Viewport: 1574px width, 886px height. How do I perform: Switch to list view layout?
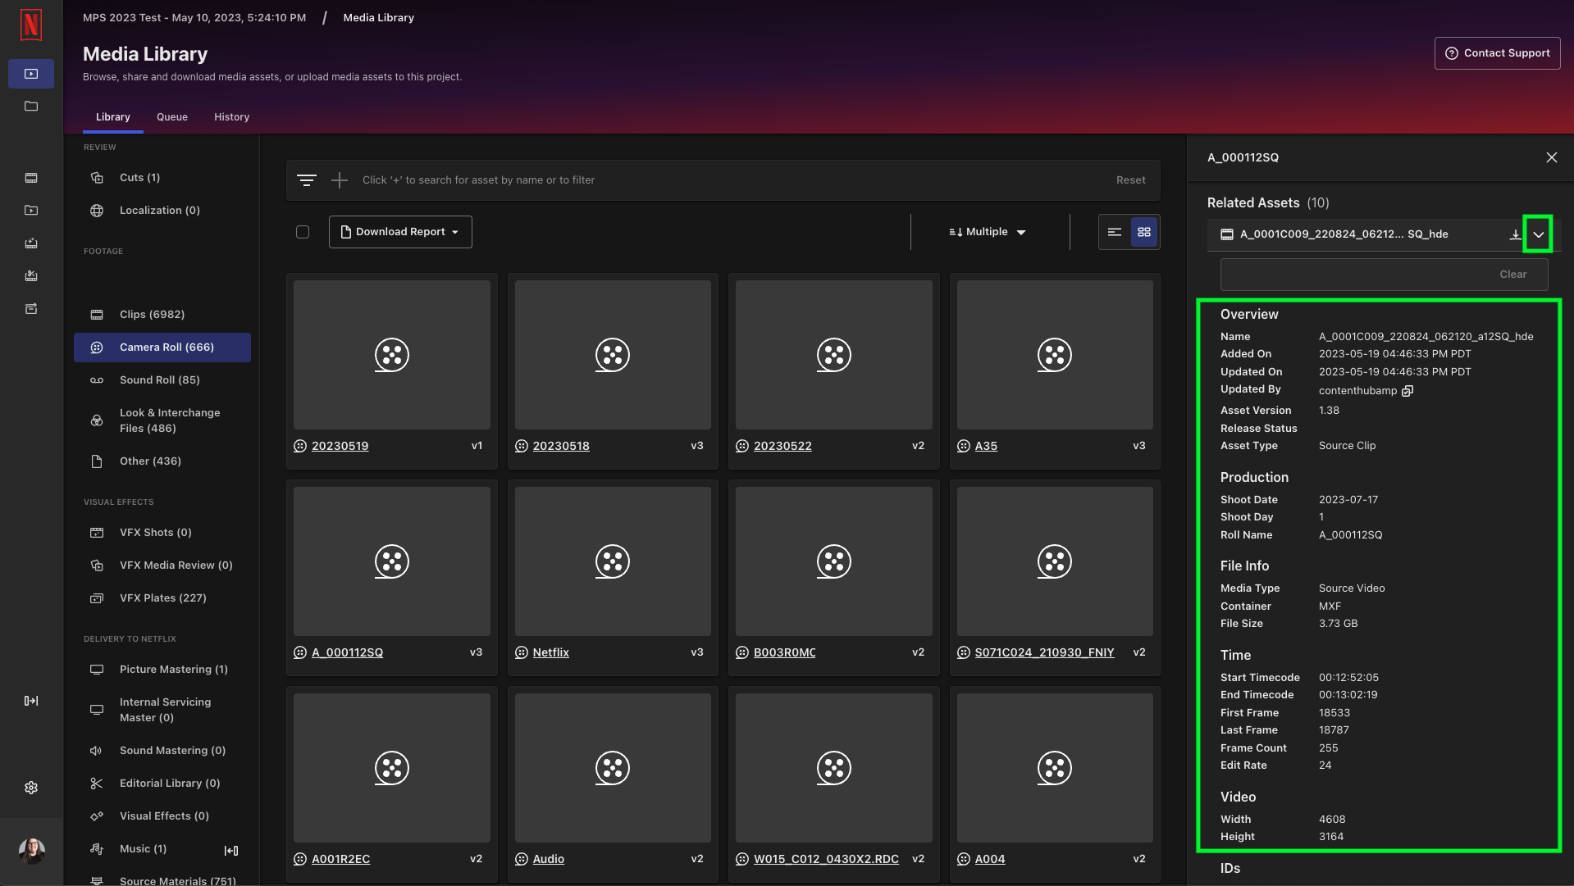click(1114, 232)
